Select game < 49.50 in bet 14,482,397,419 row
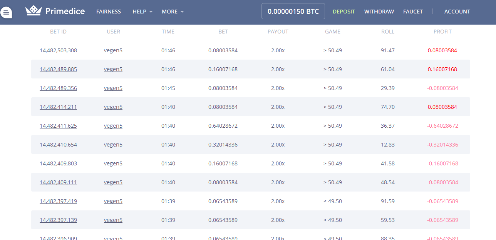The image size is (496, 240). (333, 201)
